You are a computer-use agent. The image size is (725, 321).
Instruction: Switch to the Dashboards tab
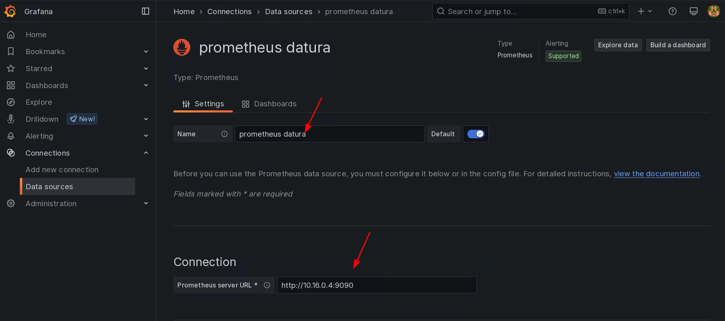tap(269, 104)
